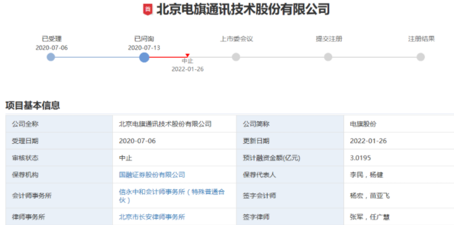454x225 pixels.
Task: Click the 提交注册 timeline node
Action: 328,57
